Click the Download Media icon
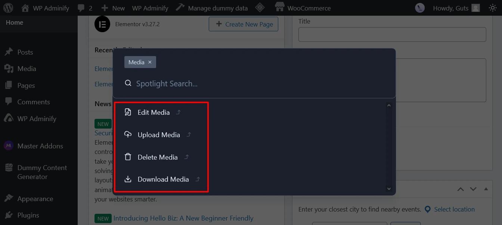 pyautogui.click(x=128, y=179)
